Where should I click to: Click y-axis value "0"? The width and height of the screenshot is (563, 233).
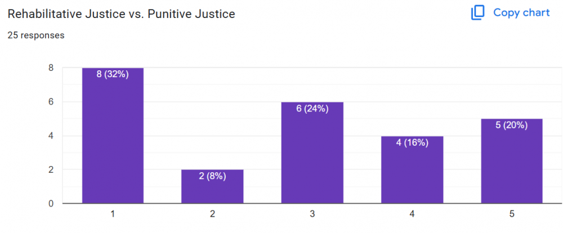[51, 203]
